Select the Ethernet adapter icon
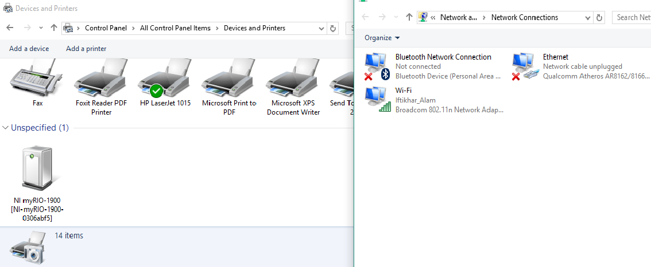The width and height of the screenshot is (651, 267). click(x=525, y=66)
